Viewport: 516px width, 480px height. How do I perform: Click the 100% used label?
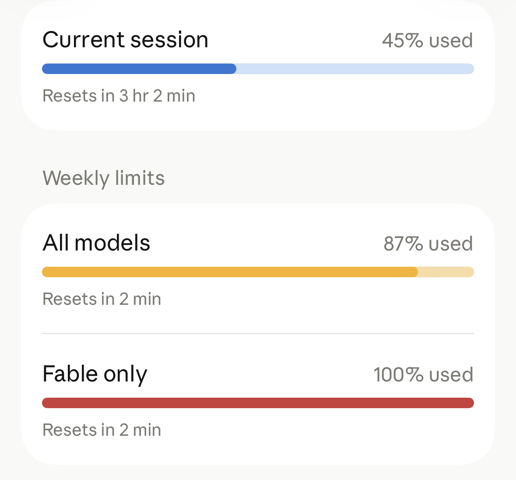423,374
